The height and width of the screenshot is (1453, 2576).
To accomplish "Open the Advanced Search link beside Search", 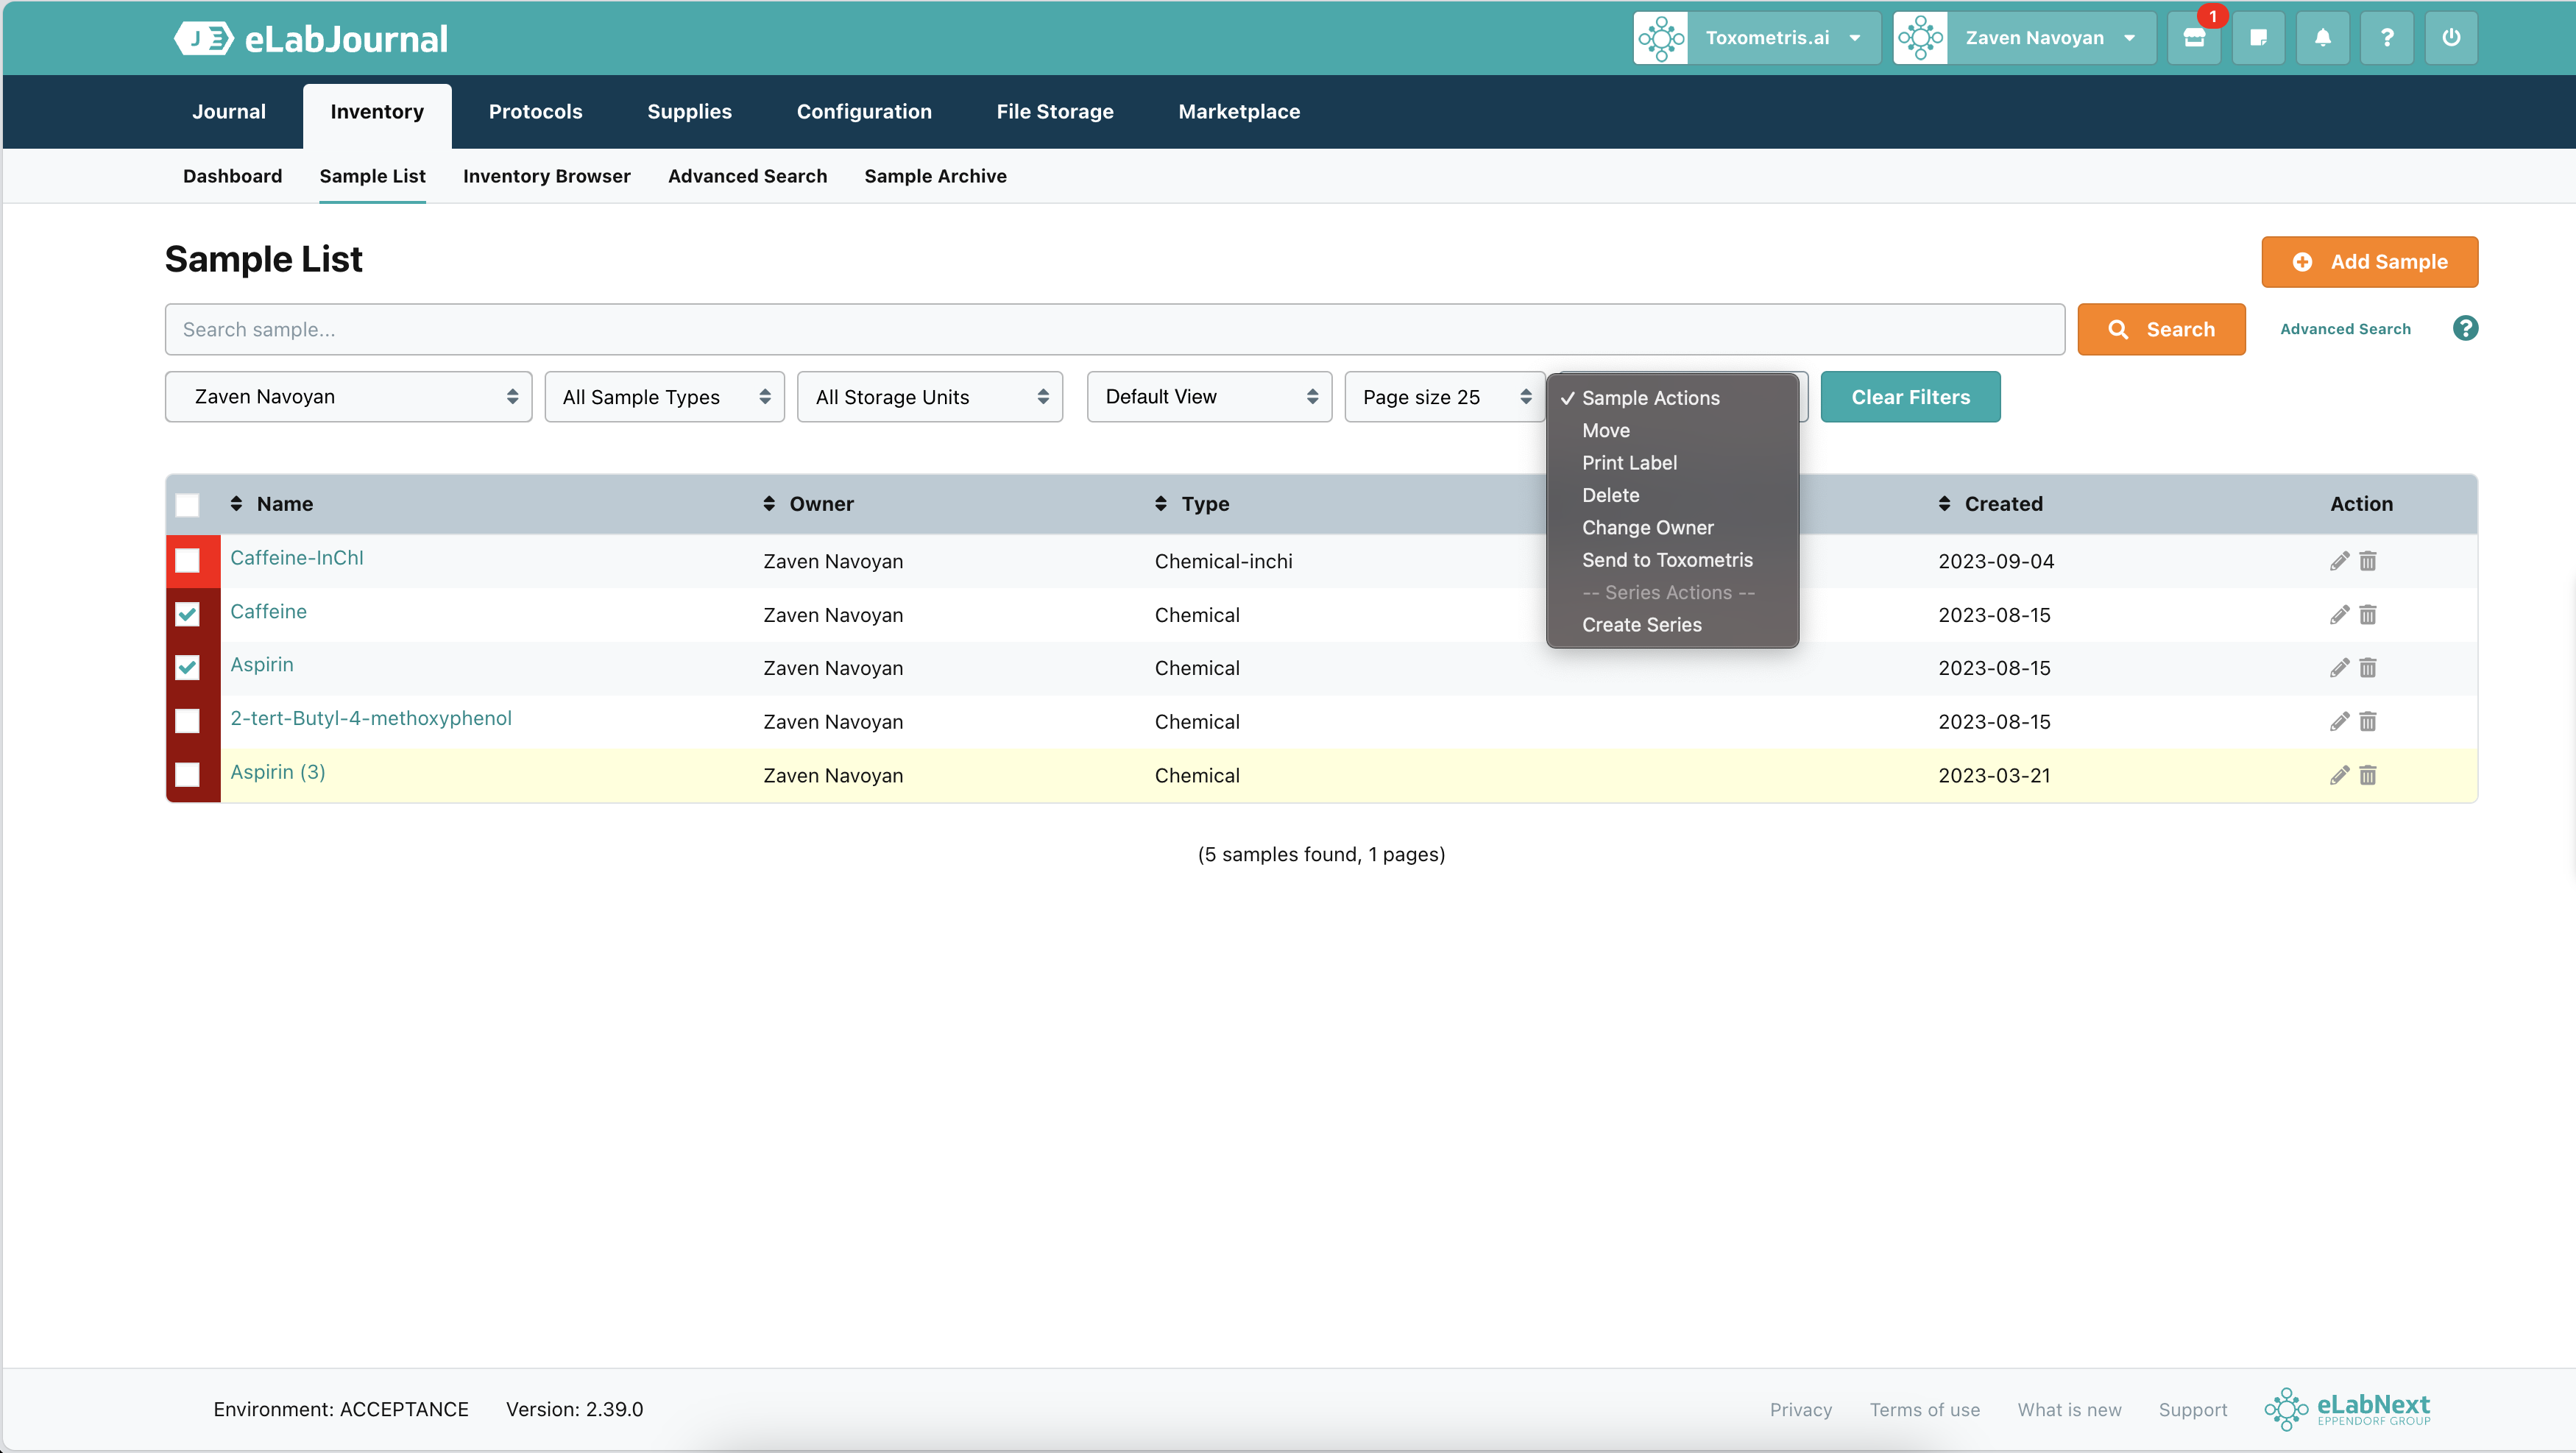I will 2345,329.
